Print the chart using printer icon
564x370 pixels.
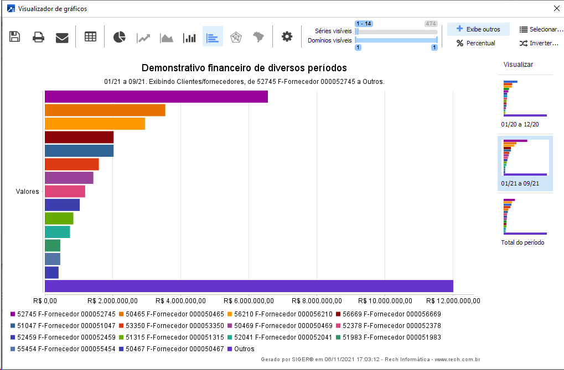pos(38,37)
